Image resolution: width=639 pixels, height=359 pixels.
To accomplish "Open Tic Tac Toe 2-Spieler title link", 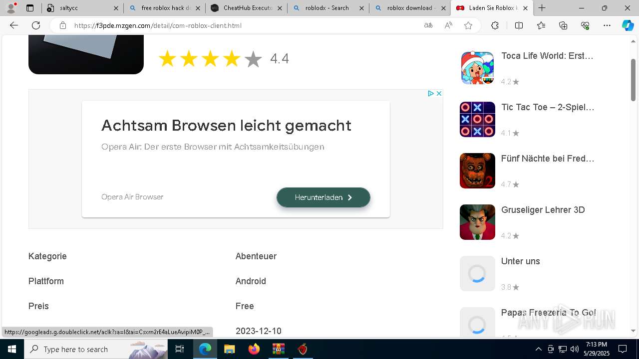I will click(548, 107).
